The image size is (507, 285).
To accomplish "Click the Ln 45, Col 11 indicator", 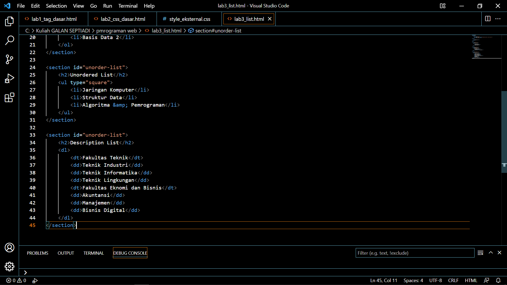I will coord(383,281).
